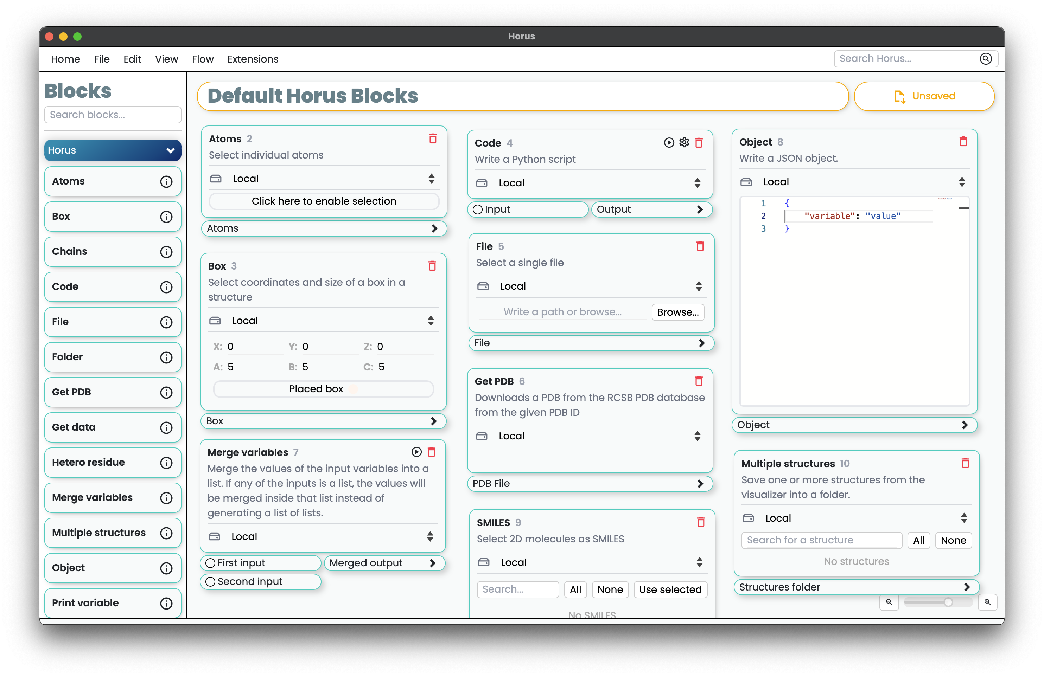Show info for Hetero residue in sidebar
Viewport: 1044px width, 677px height.
coord(166,463)
